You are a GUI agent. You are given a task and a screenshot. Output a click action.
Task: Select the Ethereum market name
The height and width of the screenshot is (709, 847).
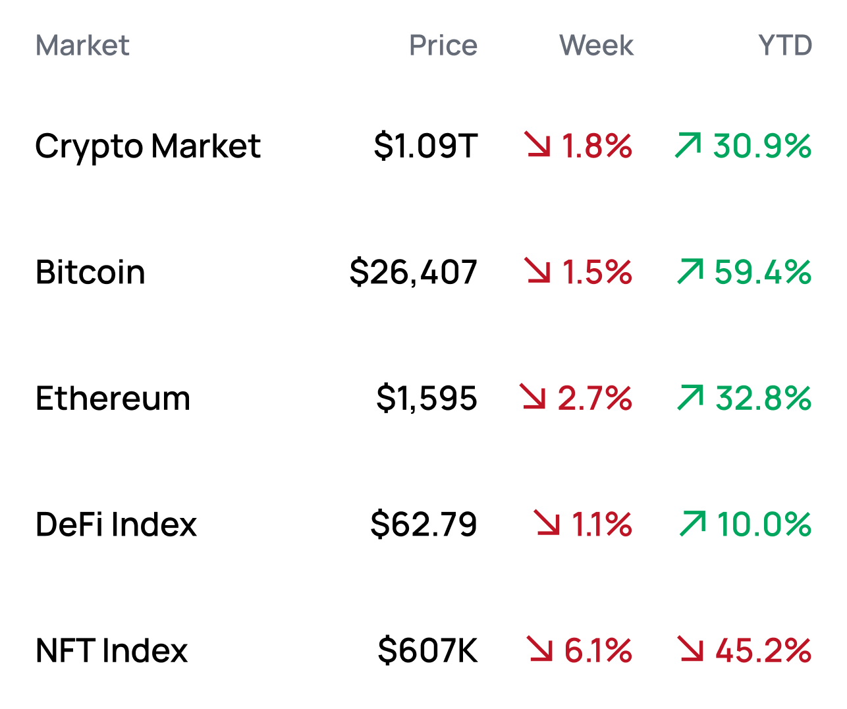tap(113, 398)
